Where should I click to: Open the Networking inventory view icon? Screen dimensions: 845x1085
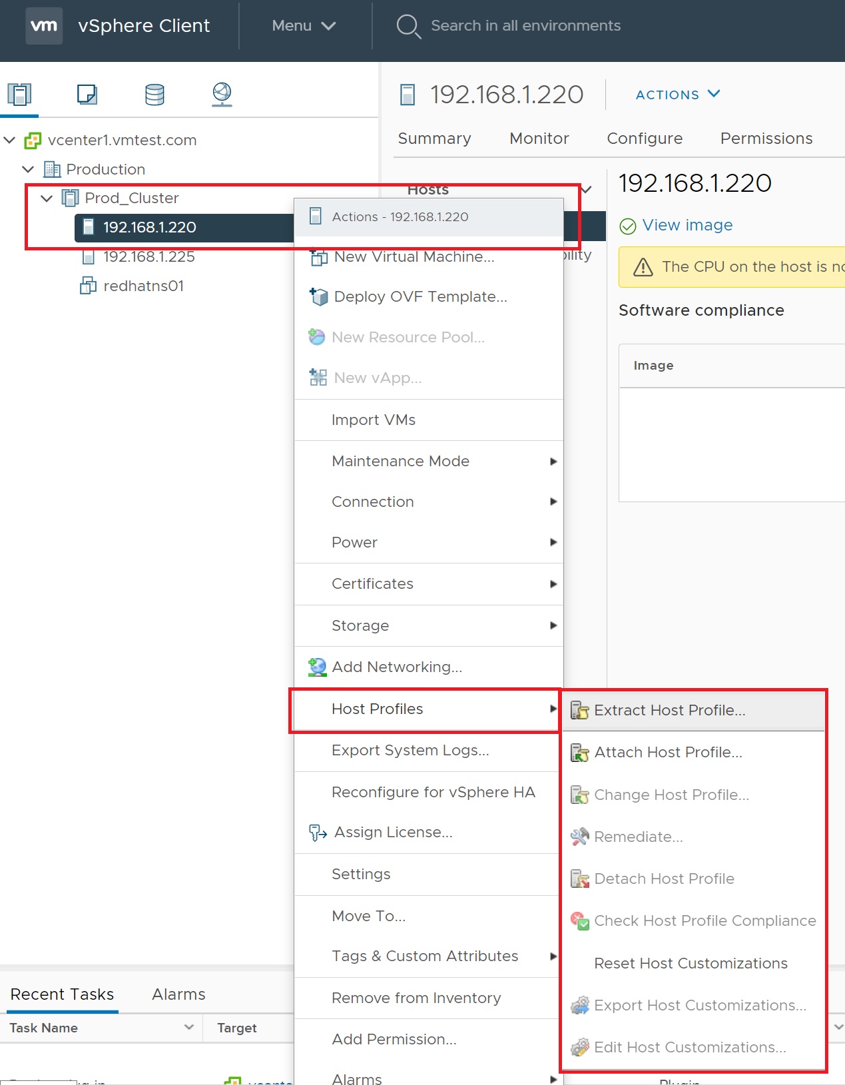pyautogui.click(x=222, y=94)
